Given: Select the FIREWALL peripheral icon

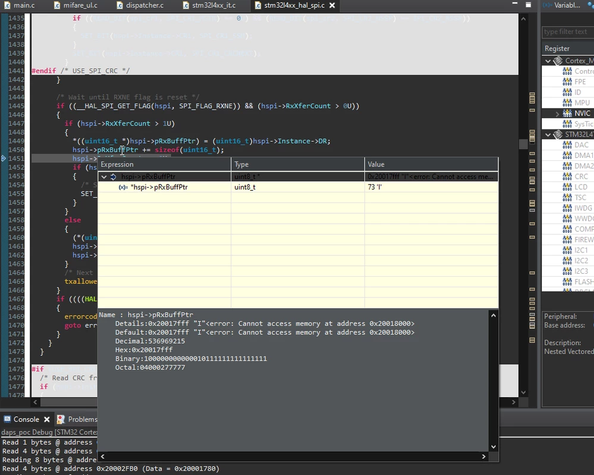Looking at the screenshot, I should [567, 240].
